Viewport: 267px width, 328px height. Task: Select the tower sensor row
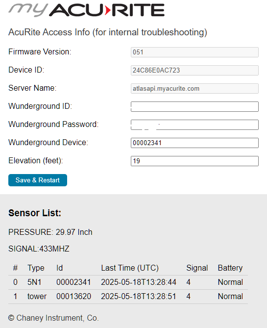[x=128, y=297]
